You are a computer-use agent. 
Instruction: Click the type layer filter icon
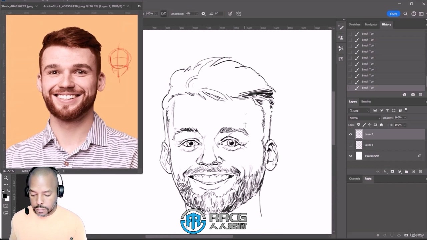click(387, 110)
